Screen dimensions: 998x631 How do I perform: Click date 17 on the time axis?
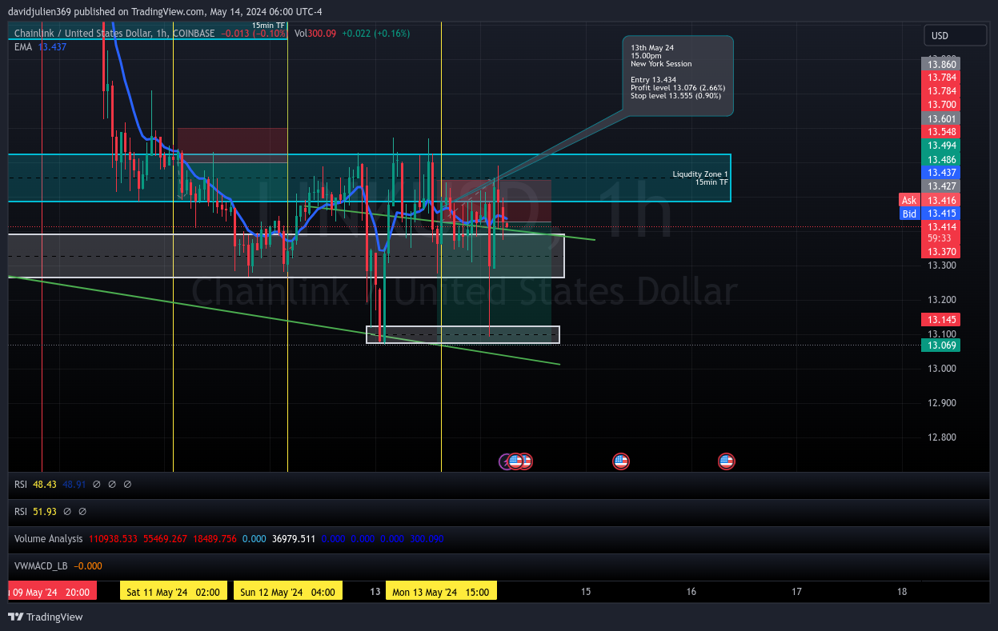(x=796, y=592)
